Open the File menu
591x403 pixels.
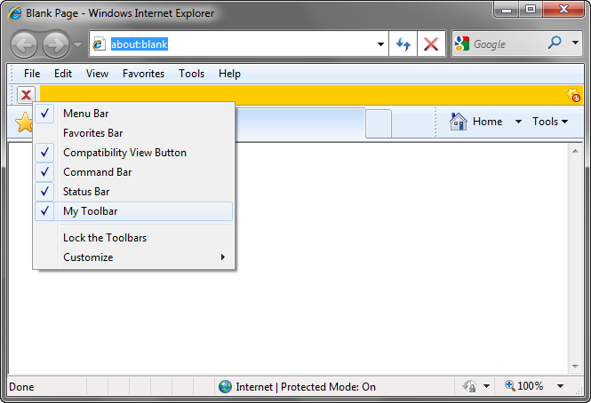(x=32, y=74)
